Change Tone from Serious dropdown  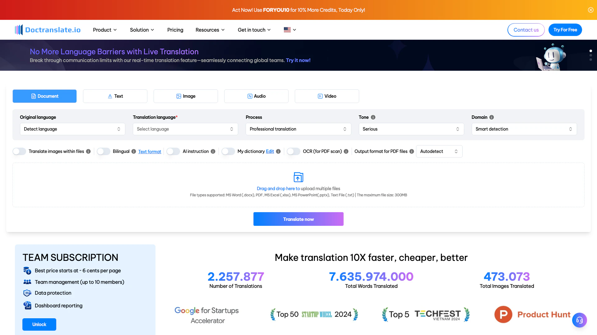pyautogui.click(x=411, y=129)
